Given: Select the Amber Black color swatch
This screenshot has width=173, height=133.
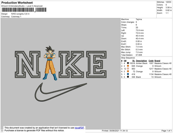Looking at the screenshot, I should click(x=128, y=63).
